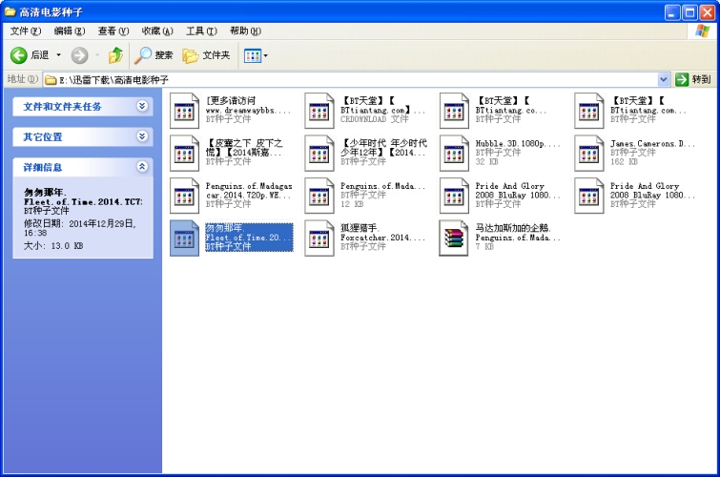Click the Up folder icon in toolbar

pos(115,55)
